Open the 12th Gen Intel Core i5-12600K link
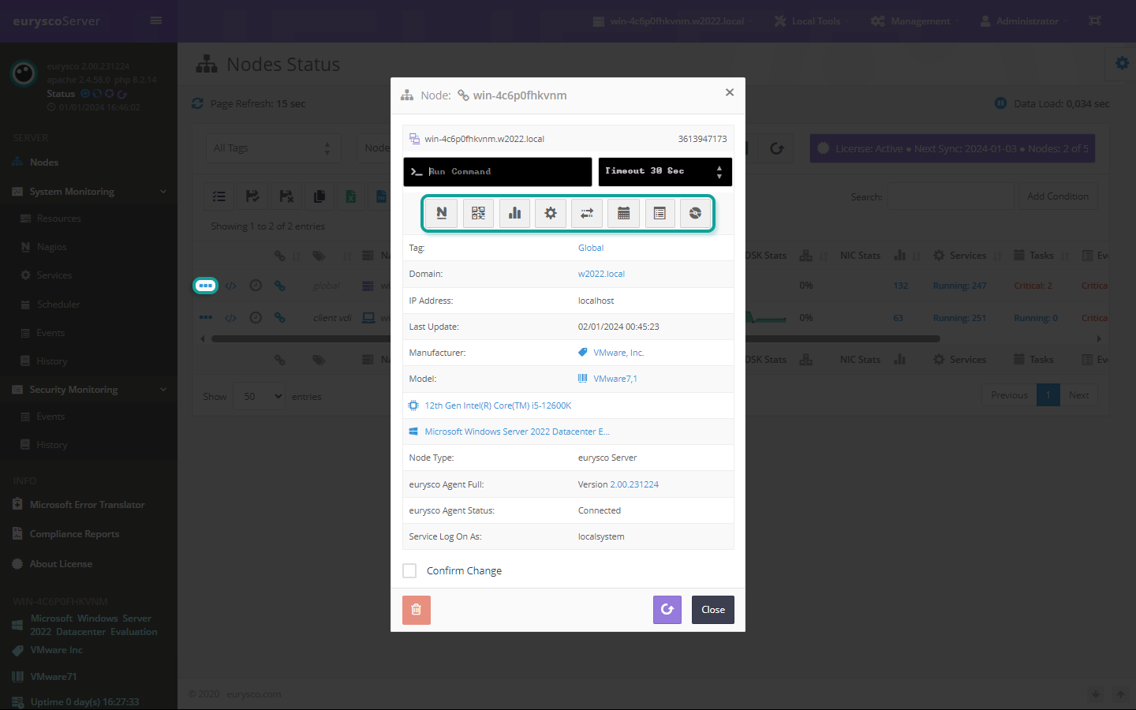Viewport: 1136px width, 710px height. (498, 405)
